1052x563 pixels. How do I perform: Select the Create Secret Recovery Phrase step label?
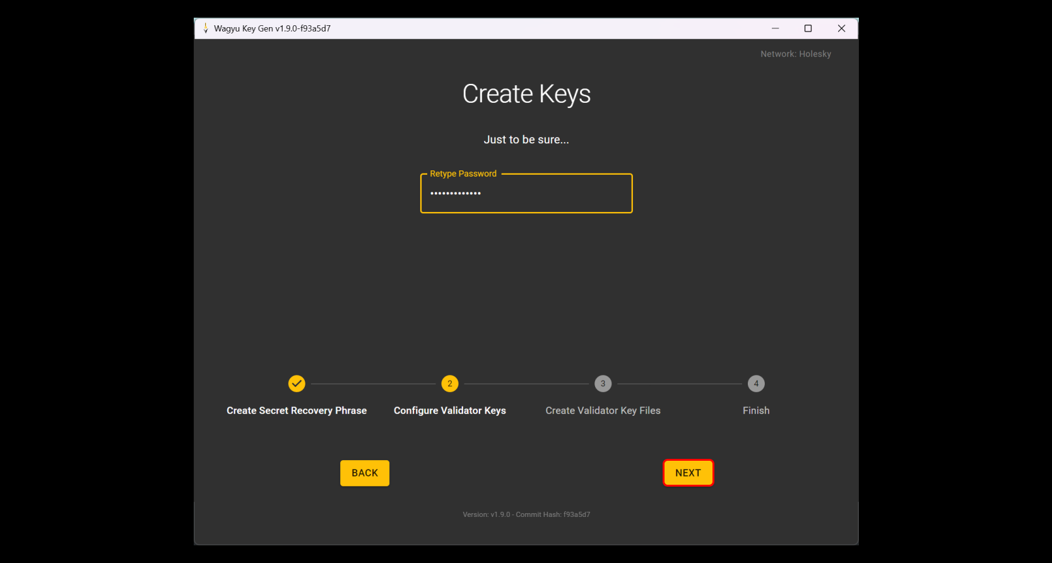[x=297, y=410]
